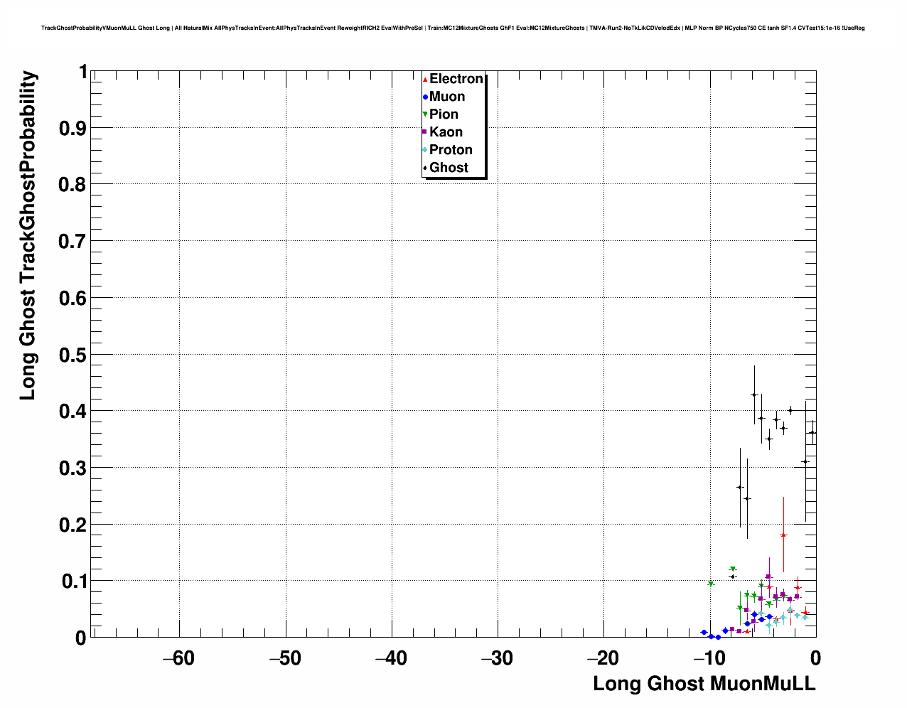Viewport: 907px width, 708px height.
Task: Select the 'Proton' legend label
Action: 451,150
